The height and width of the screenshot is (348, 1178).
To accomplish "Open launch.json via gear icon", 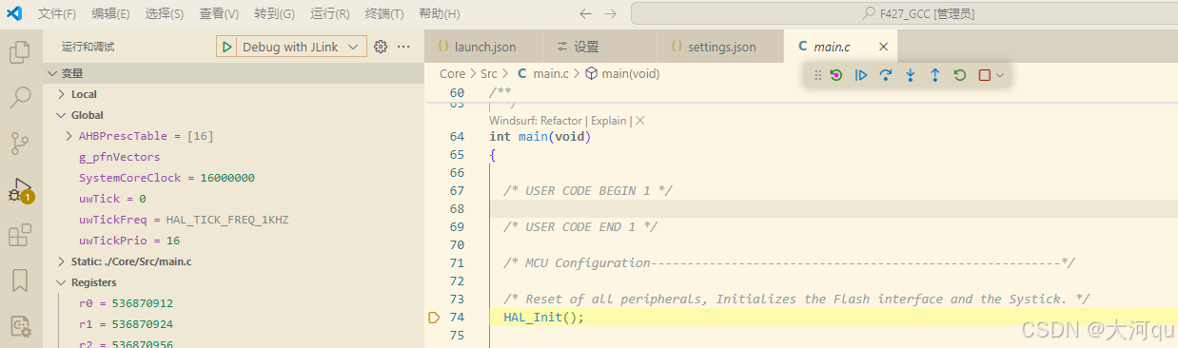I will point(381,47).
